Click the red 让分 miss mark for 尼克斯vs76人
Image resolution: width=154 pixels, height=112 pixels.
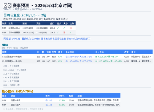(x=71, y=28)
